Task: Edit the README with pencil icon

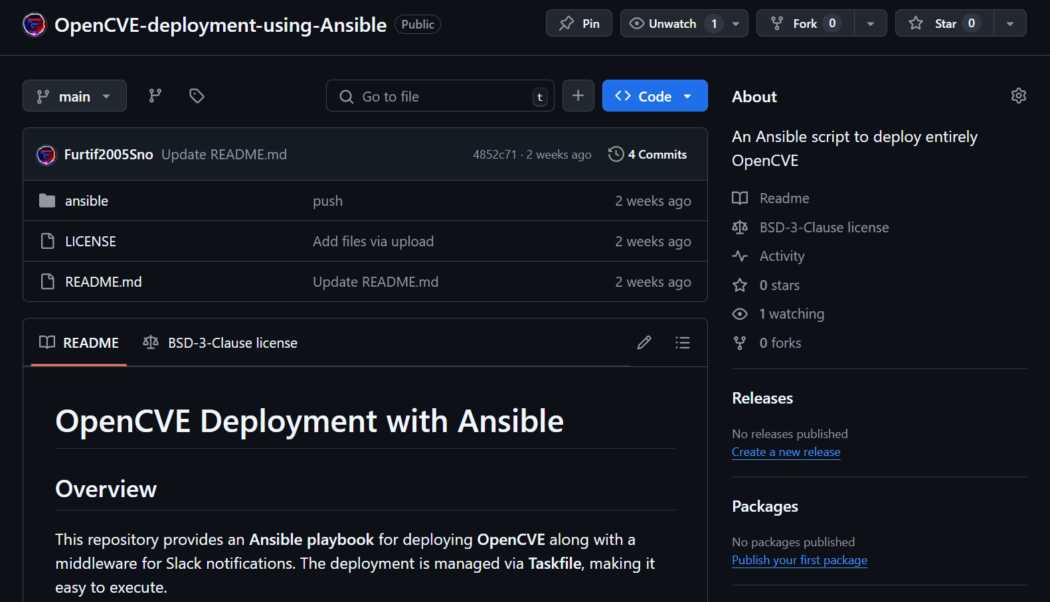Action: tap(644, 342)
